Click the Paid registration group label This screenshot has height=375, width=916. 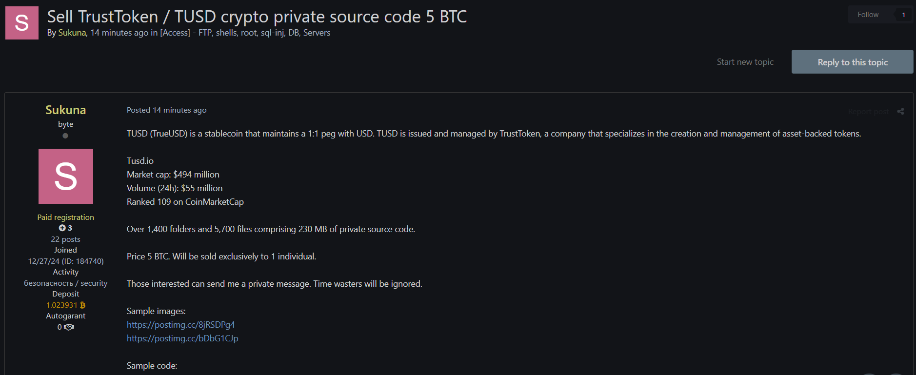(65, 217)
